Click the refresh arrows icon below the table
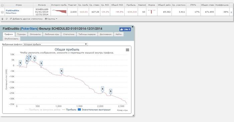 pos(7,19)
